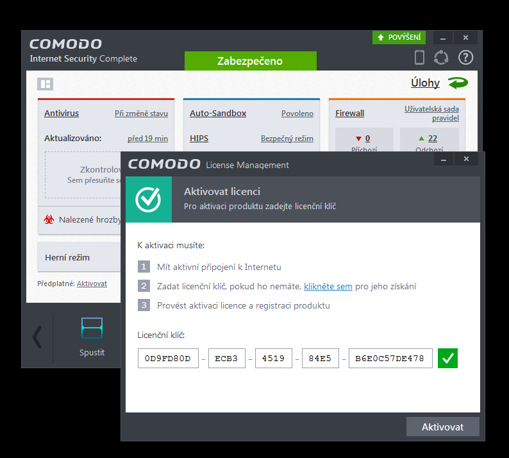Screen dimensions: 509x458
Task: Click the Bezpečný režim link
Action: [x=287, y=139]
